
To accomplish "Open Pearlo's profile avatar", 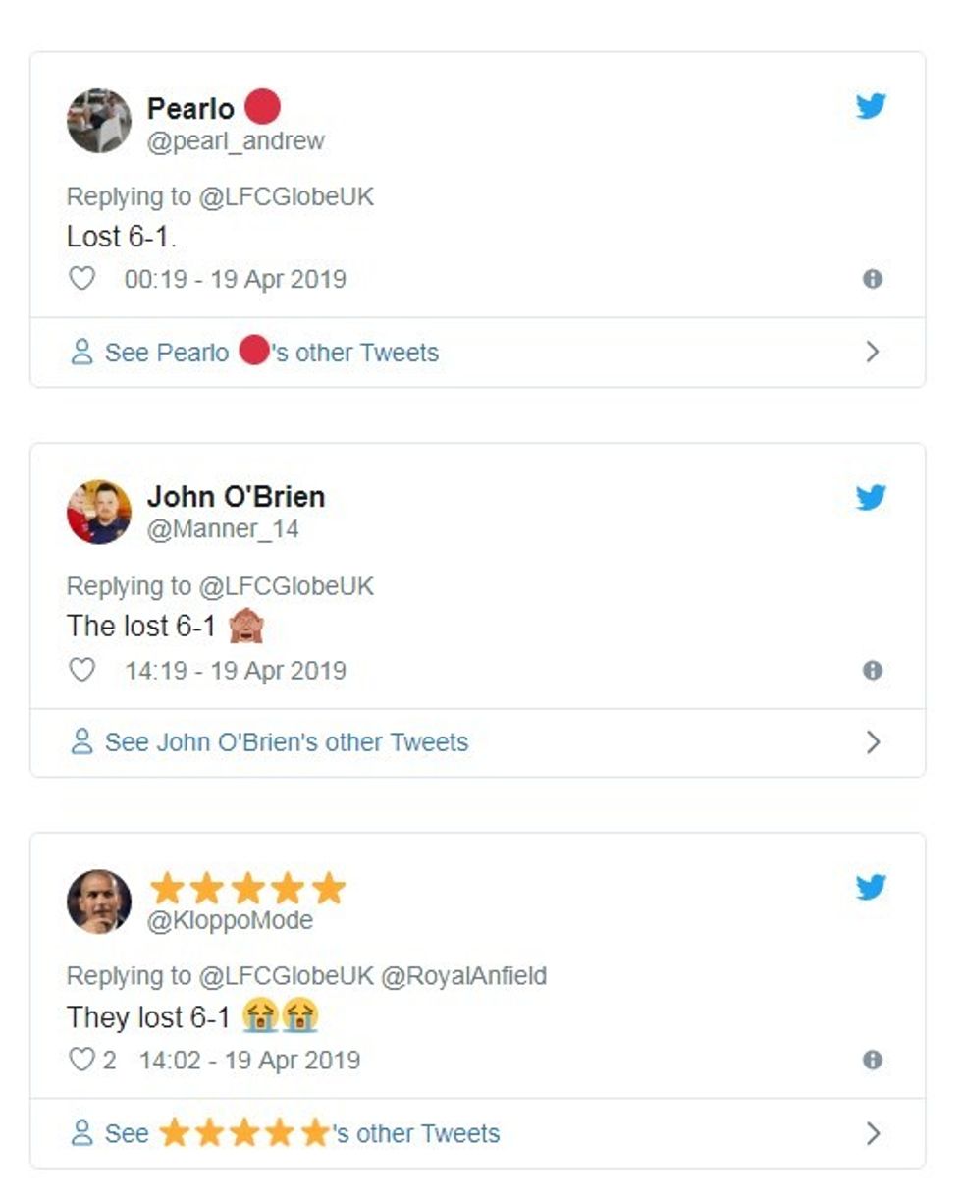I will tap(99, 121).
